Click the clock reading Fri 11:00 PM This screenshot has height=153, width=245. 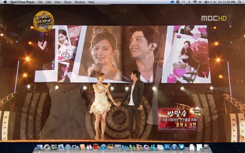[227, 2]
